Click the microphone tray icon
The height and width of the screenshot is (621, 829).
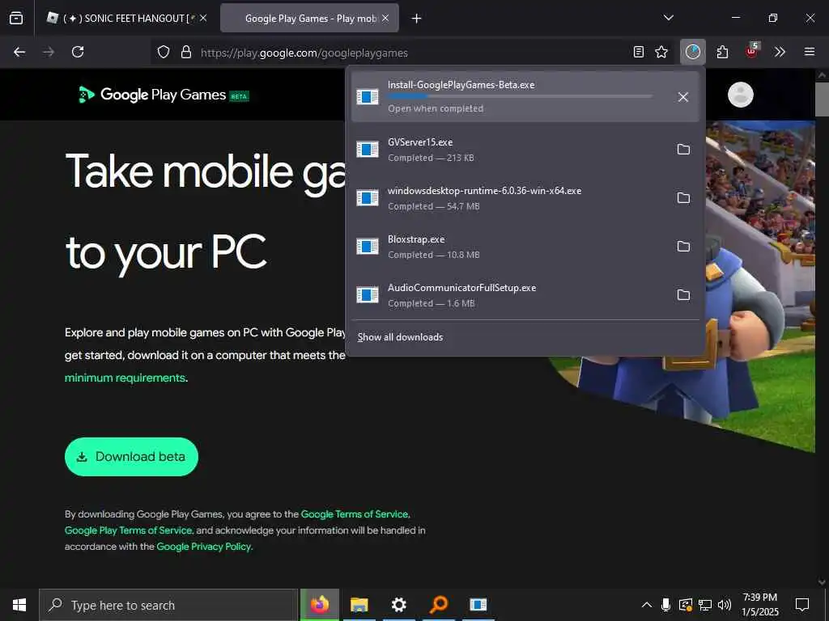665,605
